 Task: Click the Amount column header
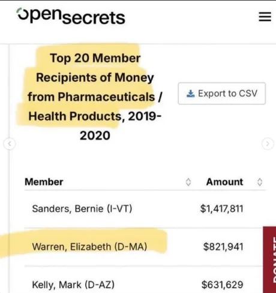[x=224, y=182]
